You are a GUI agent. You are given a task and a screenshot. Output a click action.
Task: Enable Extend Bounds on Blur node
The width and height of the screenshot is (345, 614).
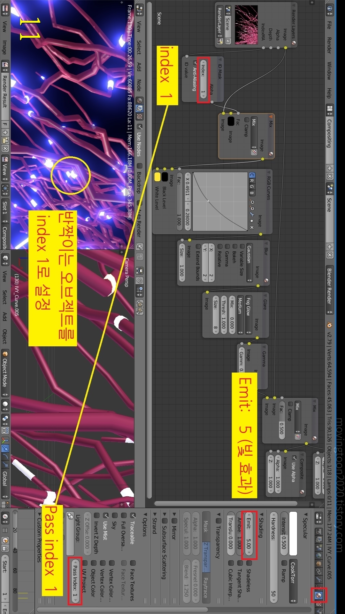[198, 246]
